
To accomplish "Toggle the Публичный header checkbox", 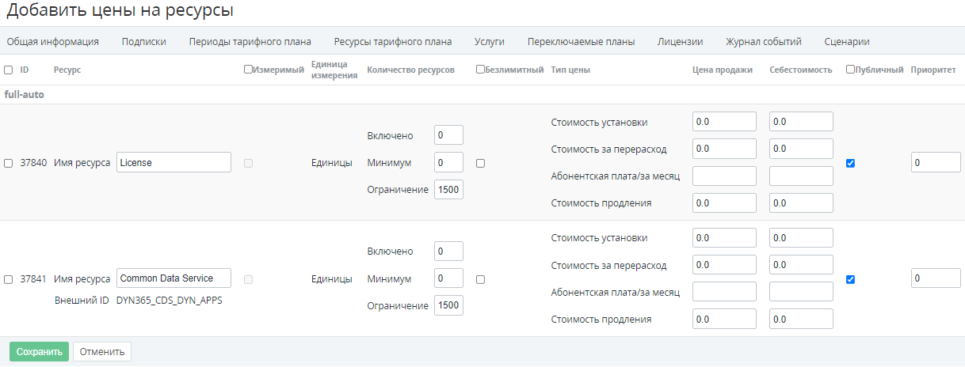I will coord(851,70).
